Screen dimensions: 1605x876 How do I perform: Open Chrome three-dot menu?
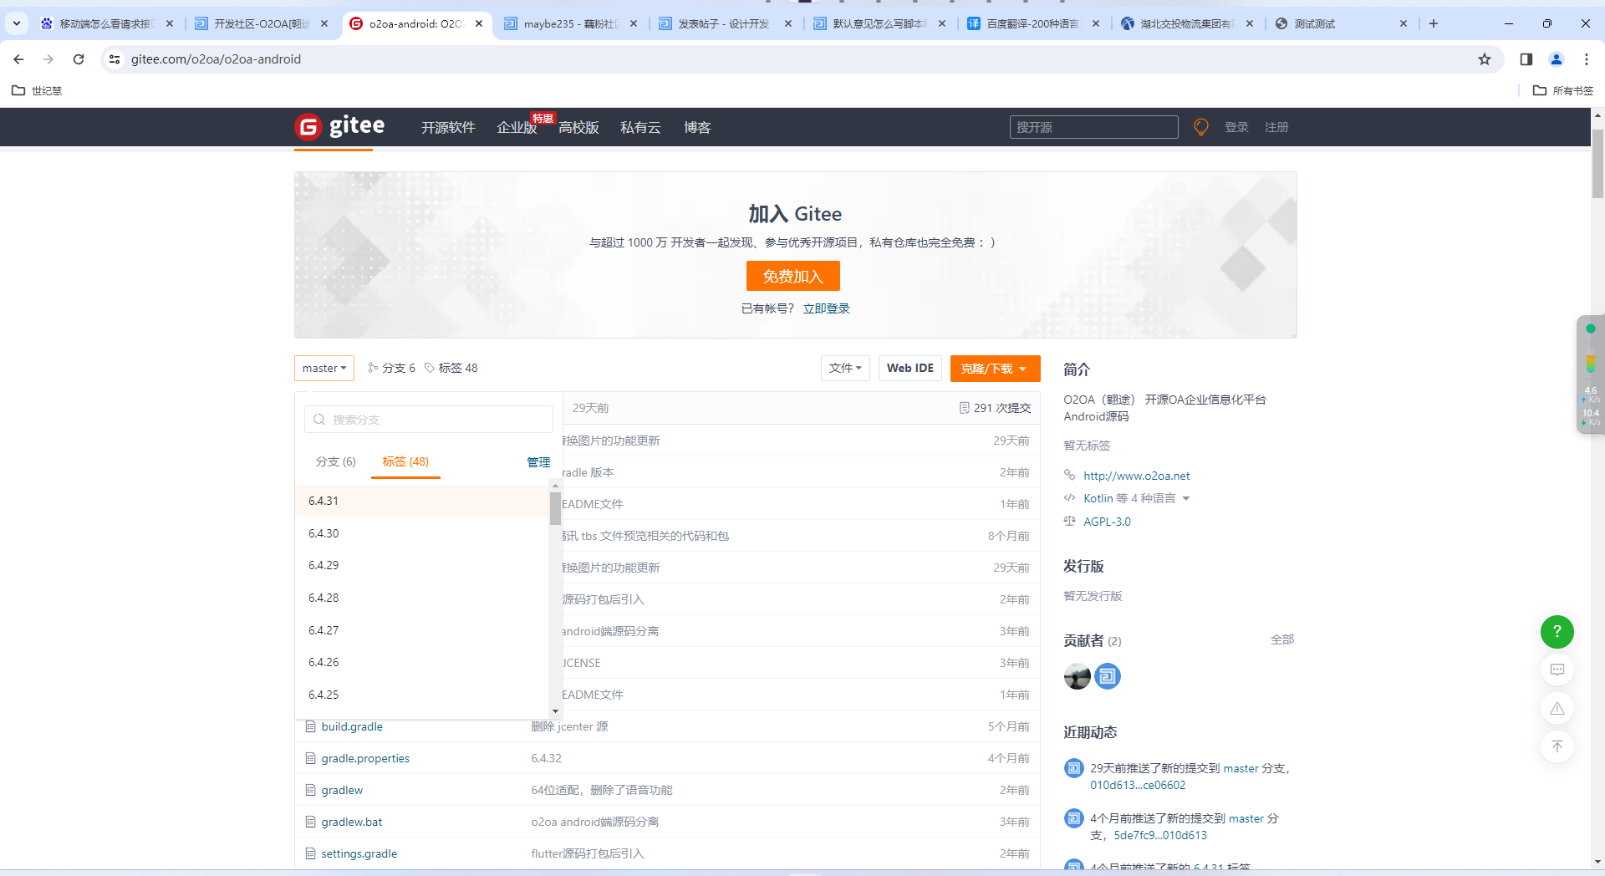click(x=1587, y=59)
